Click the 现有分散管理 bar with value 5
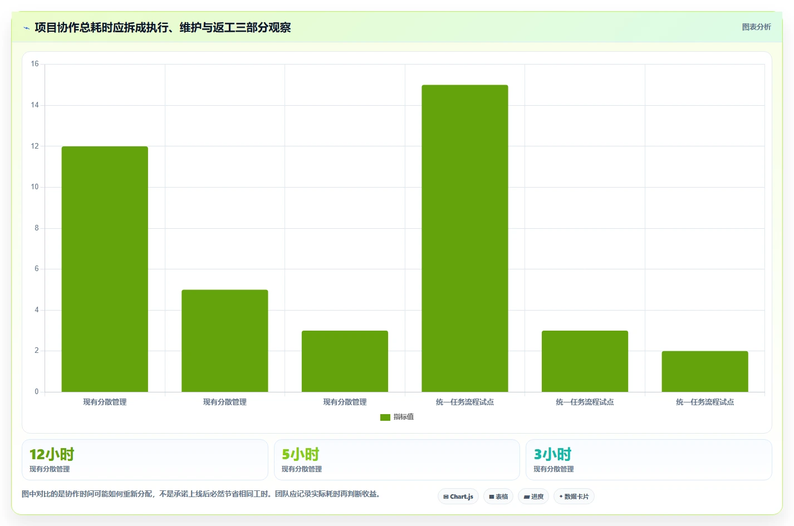This screenshot has height=526, width=794. tap(225, 341)
